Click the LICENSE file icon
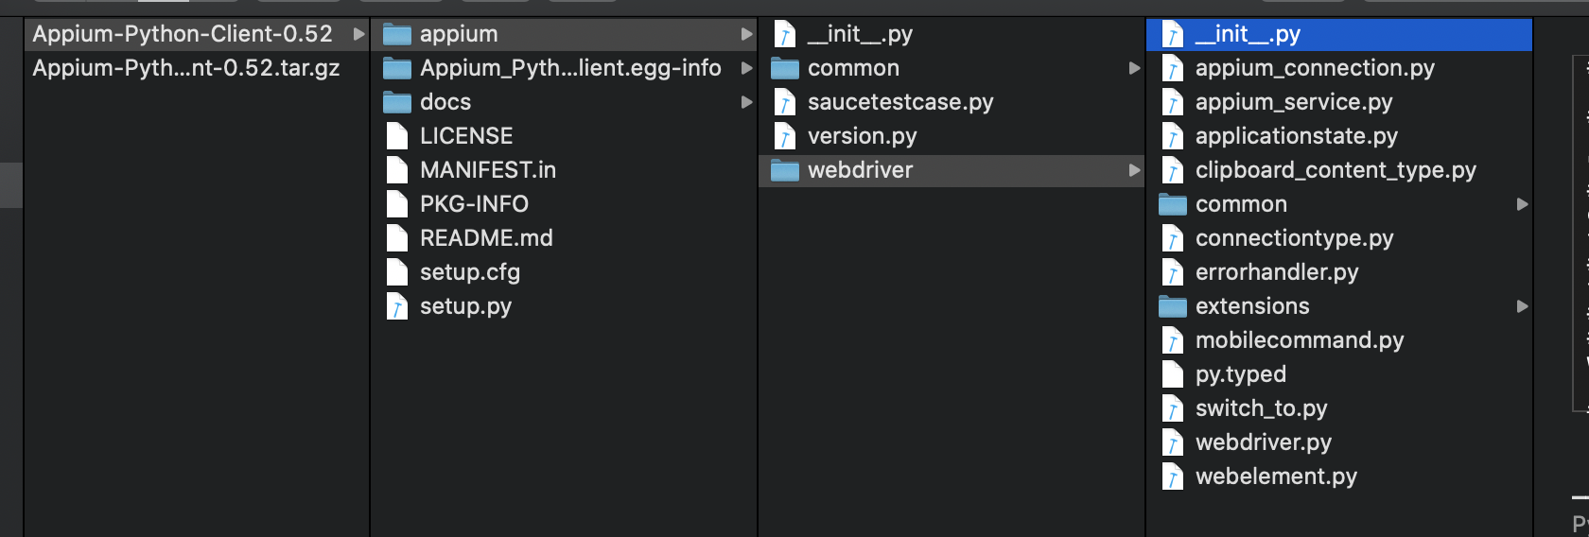Image resolution: width=1589 pixels, height=537 pixels. [396, 136]
